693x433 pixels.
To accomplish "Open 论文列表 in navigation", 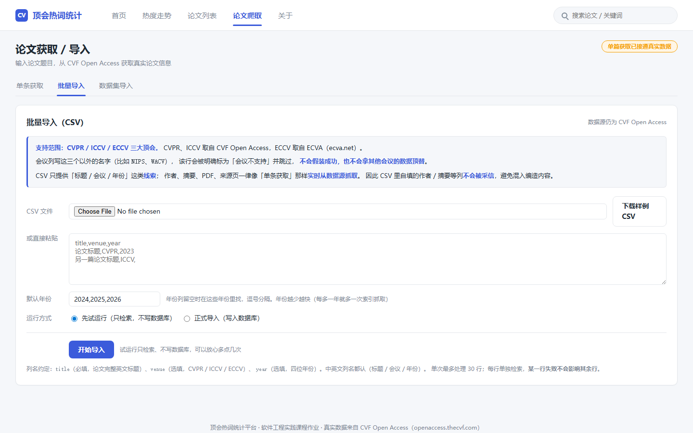I will coord(202,16).
